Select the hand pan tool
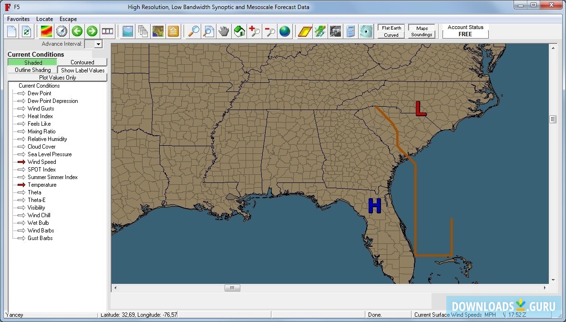The image size is (566, 322). [x=223, y=31]
